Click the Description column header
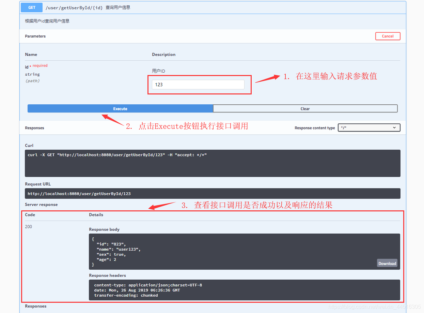 pyautogui.click(x=164, y=55)
